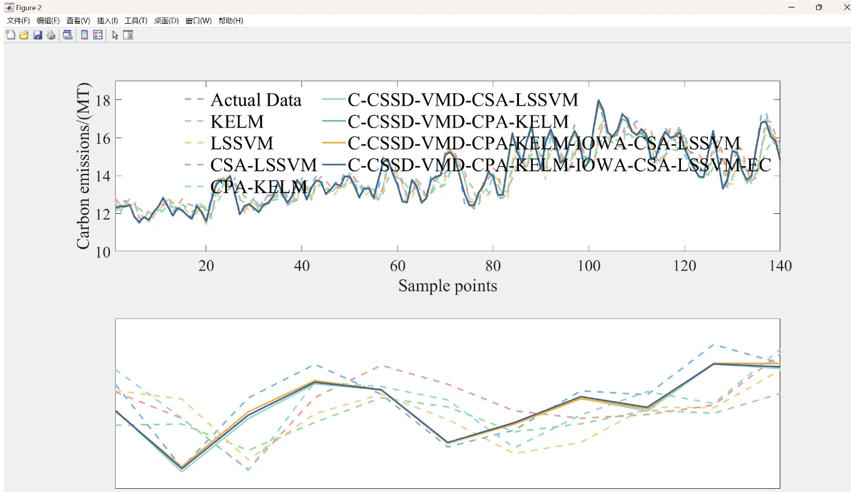
Task: Select the 'Sample points' x-axis label
Action: coord(448,286)
